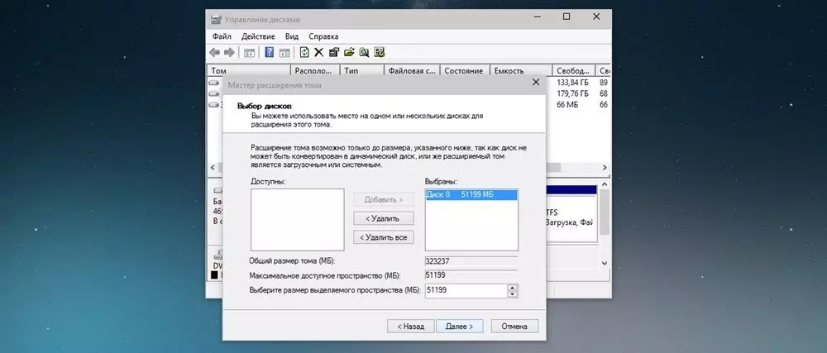Click the < Удалить button
This screenshot has height=353, width=827.
pyautogui.click(x=383, y=218)
